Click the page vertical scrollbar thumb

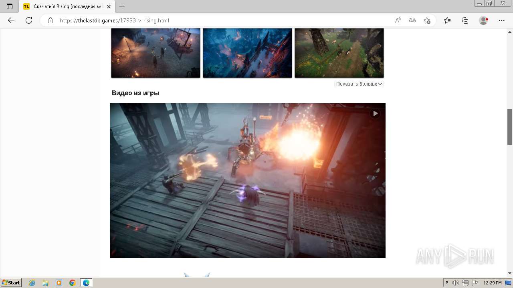(x=510, y=126)
